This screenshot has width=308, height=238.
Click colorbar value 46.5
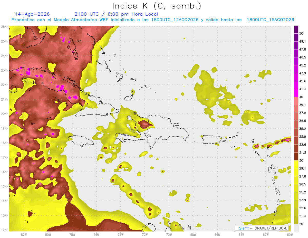click(302, 57)
